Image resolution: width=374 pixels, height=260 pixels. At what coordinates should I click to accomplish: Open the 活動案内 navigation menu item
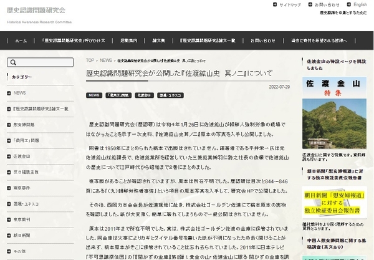pos(128,41)
